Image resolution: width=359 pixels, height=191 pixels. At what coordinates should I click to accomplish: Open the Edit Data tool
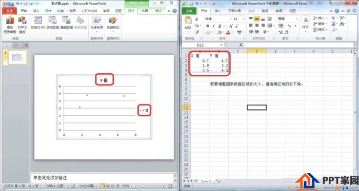click(66, 23)
